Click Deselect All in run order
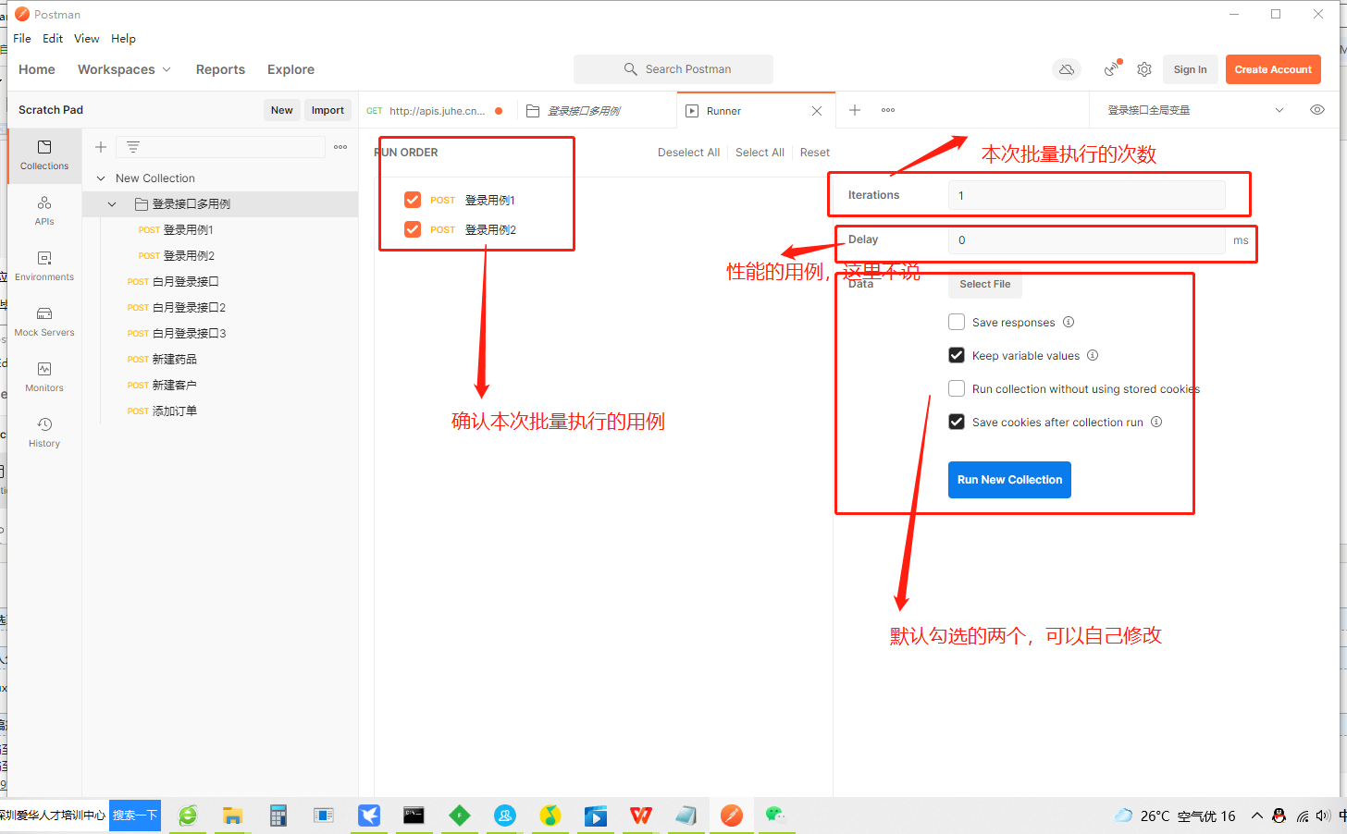Screen dimensions: 1347x834 pyautogui.click(x=688, y=153)
